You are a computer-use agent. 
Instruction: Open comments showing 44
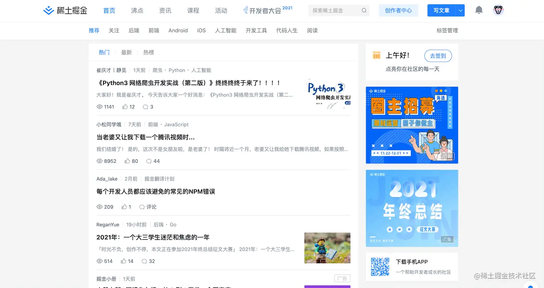click(149, 161)
